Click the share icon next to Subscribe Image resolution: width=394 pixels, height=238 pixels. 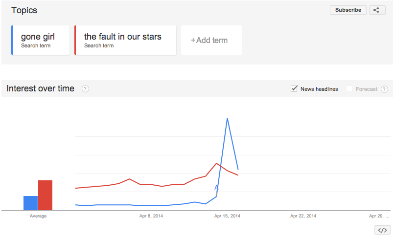pos(377,10)
